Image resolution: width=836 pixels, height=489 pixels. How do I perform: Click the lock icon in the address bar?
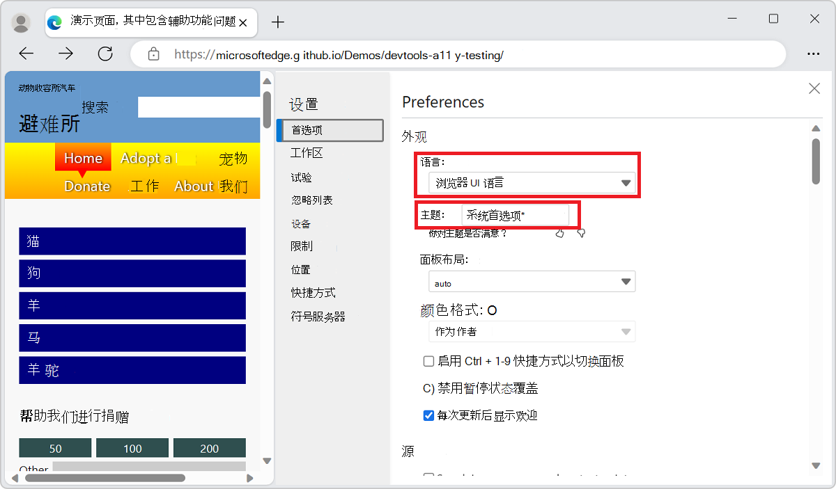(x=153, y=54)
